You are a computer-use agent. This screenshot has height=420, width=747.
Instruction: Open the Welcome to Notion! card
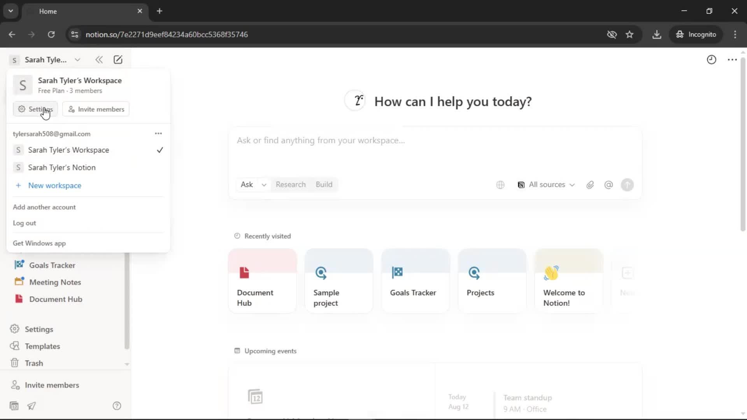tap(569, 281)
